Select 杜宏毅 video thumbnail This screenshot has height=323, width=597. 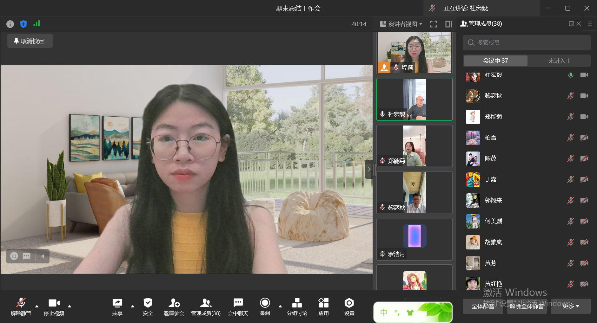tap(415, 100)
